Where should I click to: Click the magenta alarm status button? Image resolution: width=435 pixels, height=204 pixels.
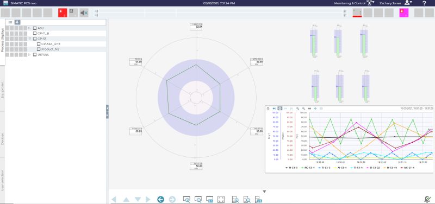[x=403, y=12]
